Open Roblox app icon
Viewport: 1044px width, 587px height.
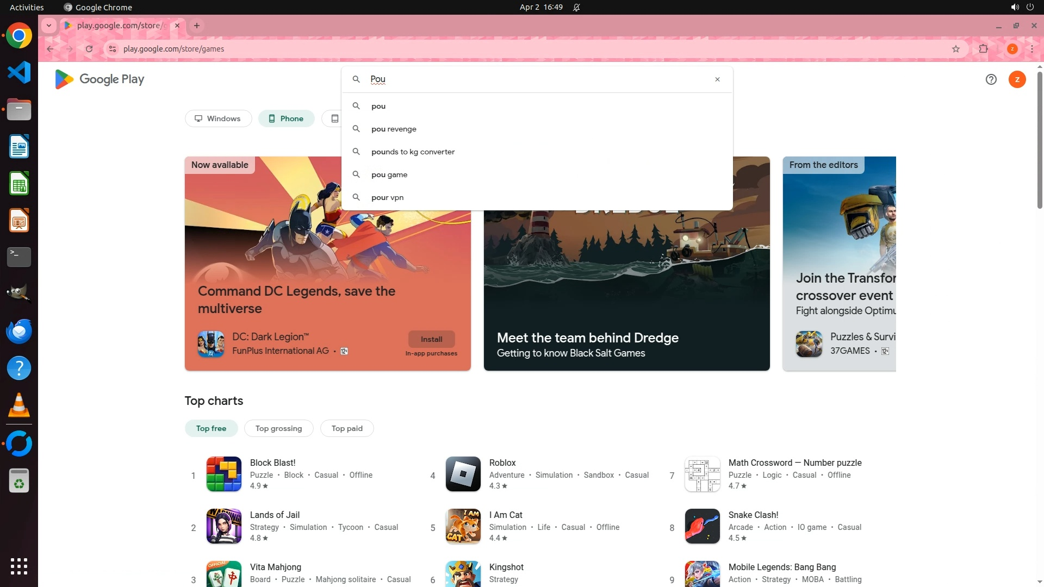point(463,474)
